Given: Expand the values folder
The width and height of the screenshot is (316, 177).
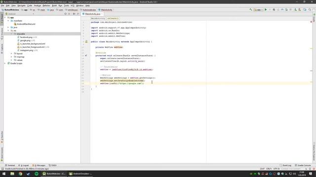Looking at the screenshot, I should tap(11, 60).
